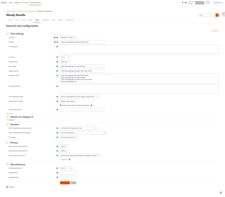This screenshot has height=197, width=225.
Task: Click the help icon for Public key type
Action: [x=57, y=62]
